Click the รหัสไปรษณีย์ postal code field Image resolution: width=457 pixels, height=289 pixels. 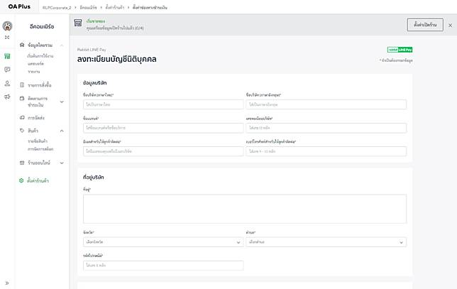(x=163, y=266)
